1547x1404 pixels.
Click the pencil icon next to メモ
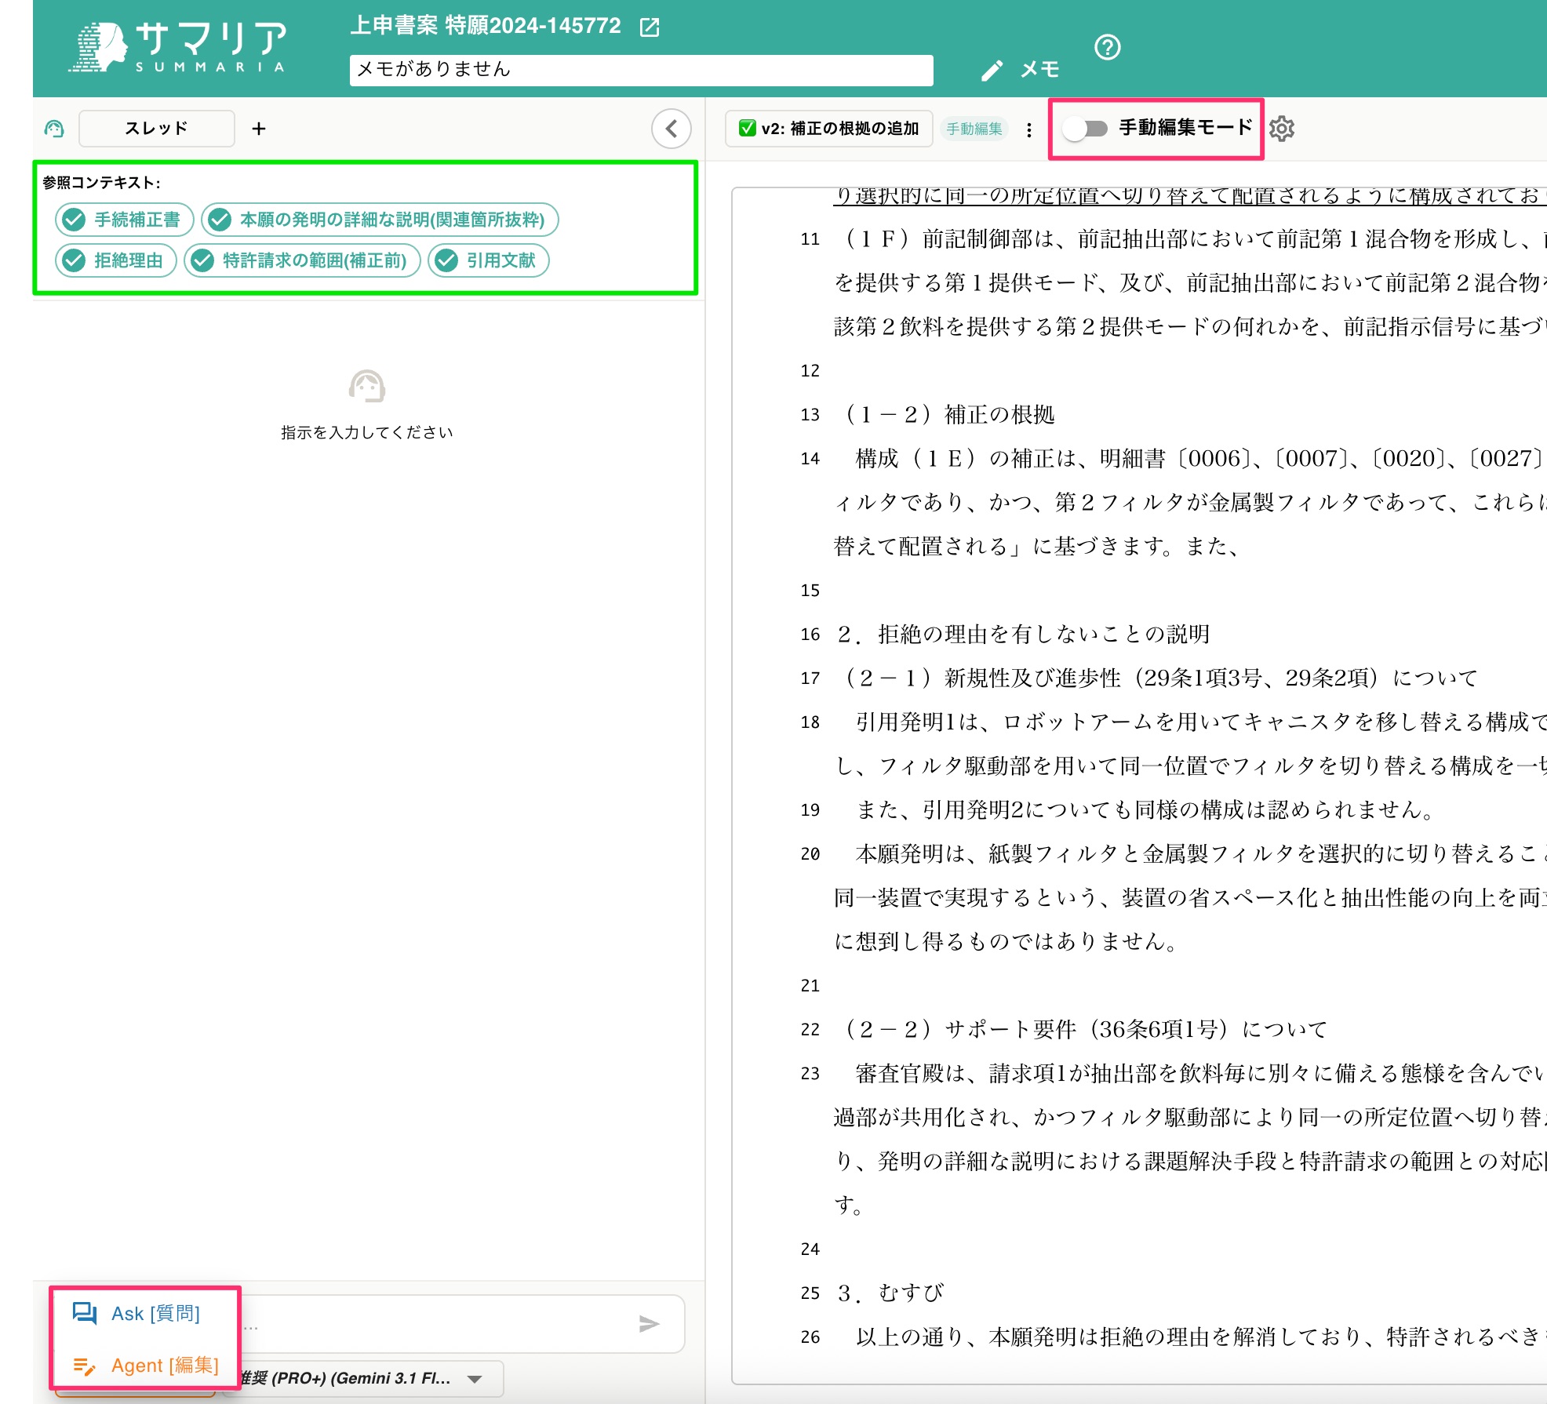(x=992, y=71)
